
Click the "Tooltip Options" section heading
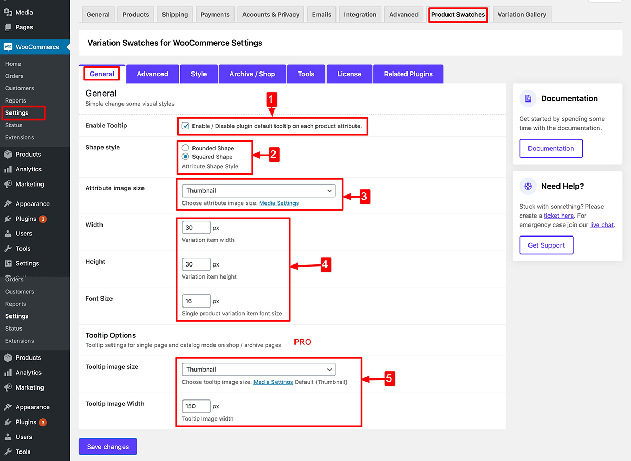pos(110,335)
